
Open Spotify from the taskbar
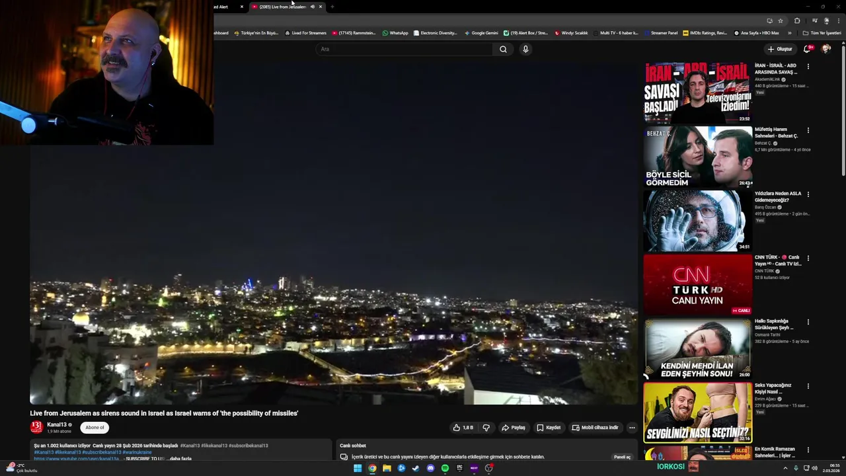pos(445,468)
